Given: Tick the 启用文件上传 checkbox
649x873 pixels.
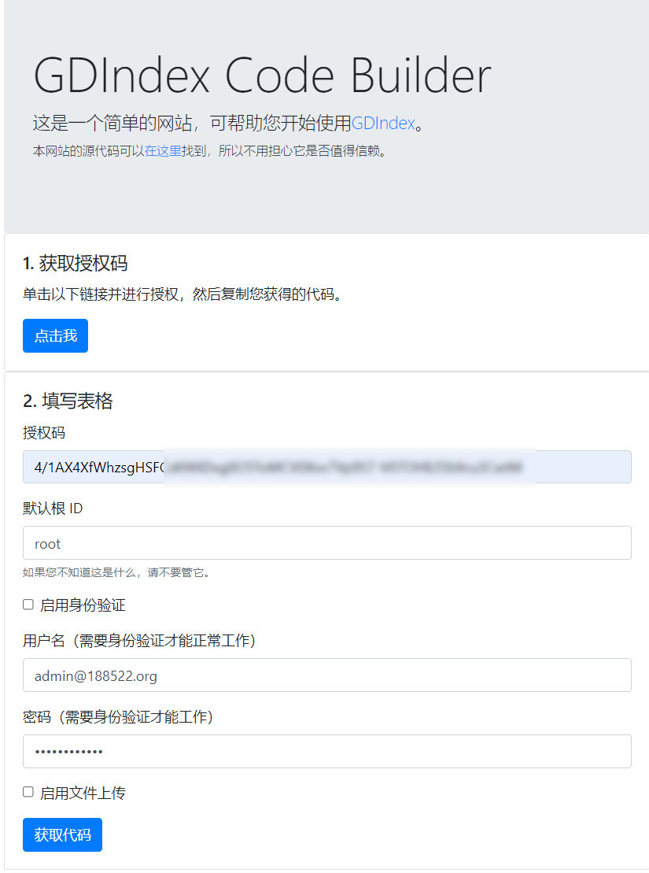Looking at the screenshot, I should tap(28, 792).
